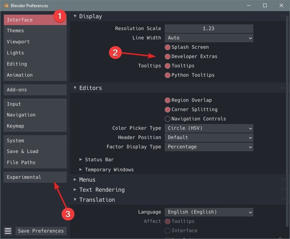290x239 pixels.
Task: Open the Lights preferences tab
Action: tap(35, 53)
